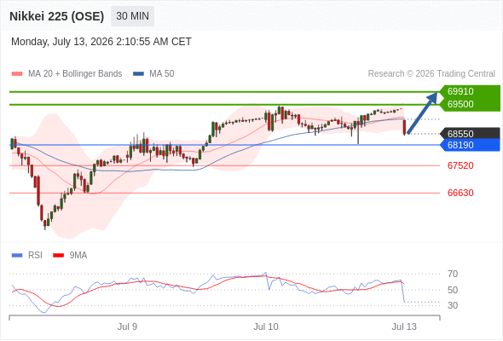Select the 66630 support level label
Image resolution: width=503 pixels, height=341 pixels.
tap(460, 193)
